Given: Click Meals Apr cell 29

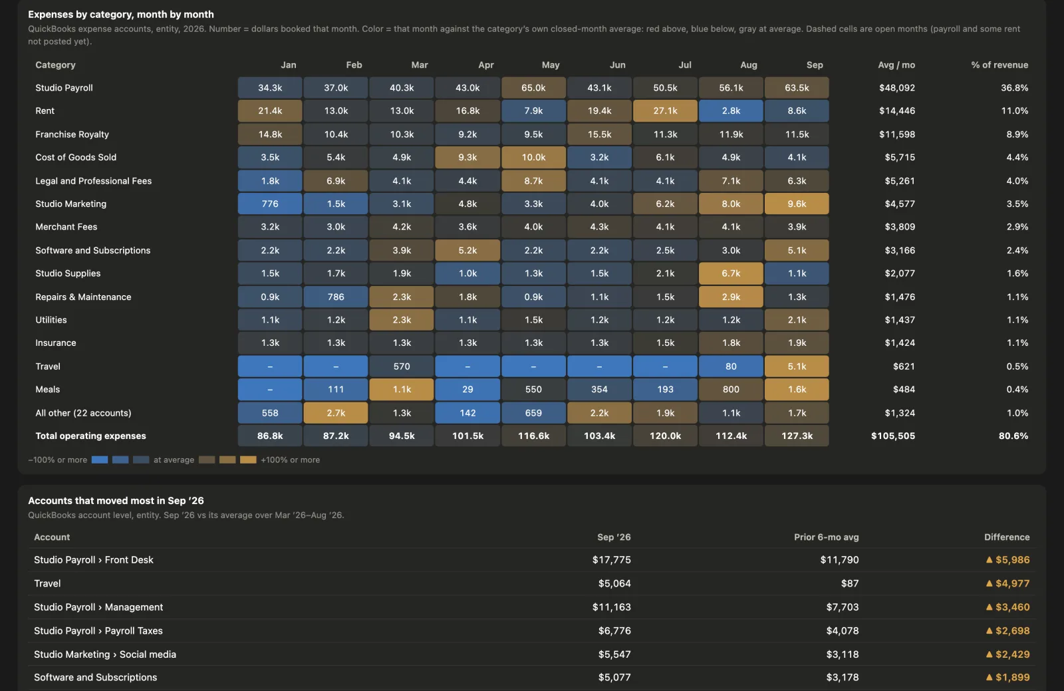Looking at the screenshot, I should click(467, 390).
